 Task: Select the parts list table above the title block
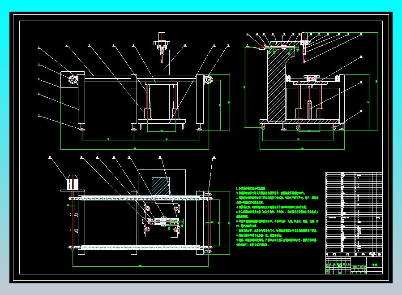click(354, 214)
